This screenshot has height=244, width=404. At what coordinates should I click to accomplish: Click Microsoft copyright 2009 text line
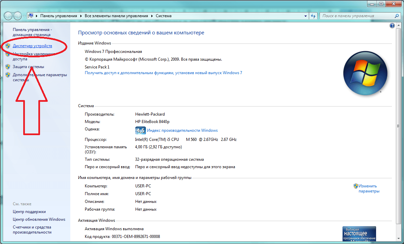[x=153, y=59]
